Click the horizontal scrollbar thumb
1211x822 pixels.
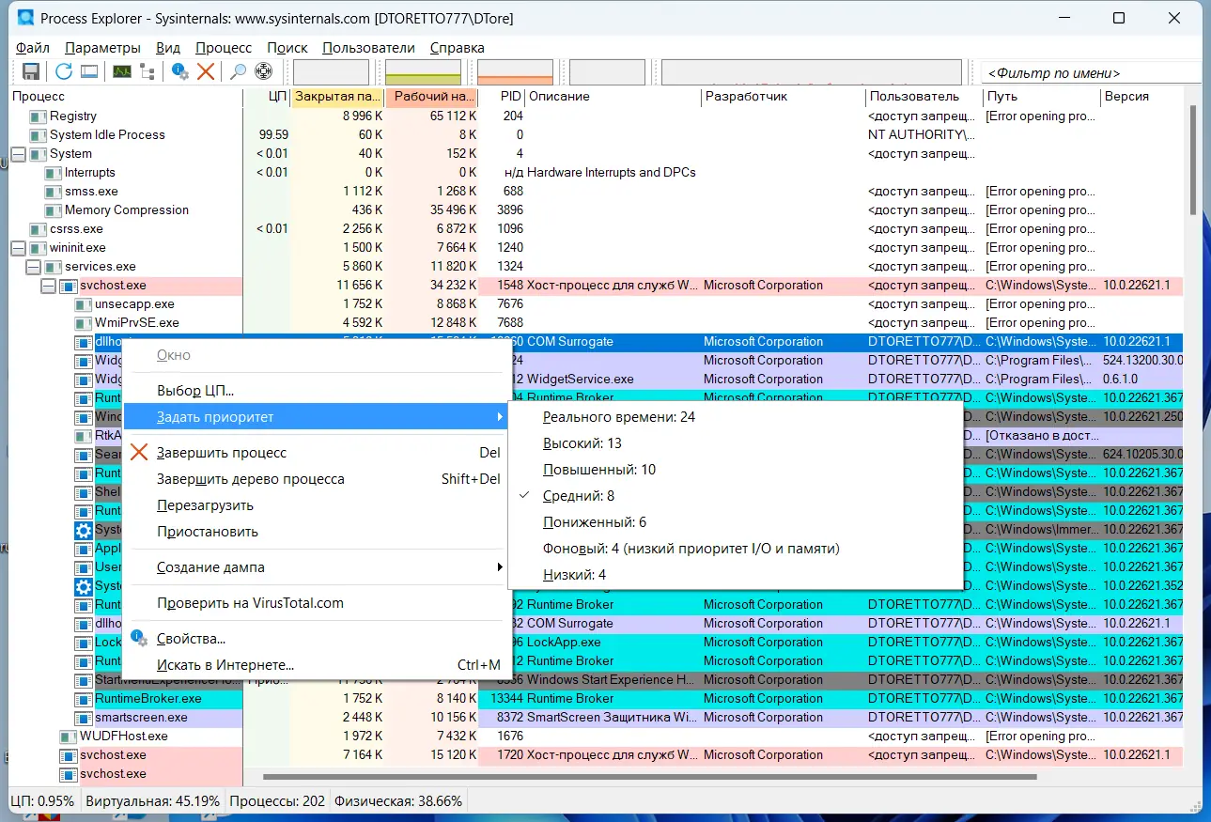(x=649, y=777)
